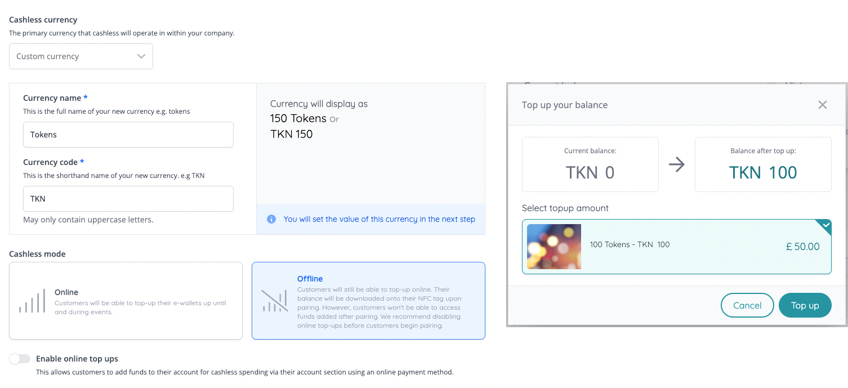Click the Online cashless mode signal icon
The image size is (848, 388).
click(x=33, y=301)
